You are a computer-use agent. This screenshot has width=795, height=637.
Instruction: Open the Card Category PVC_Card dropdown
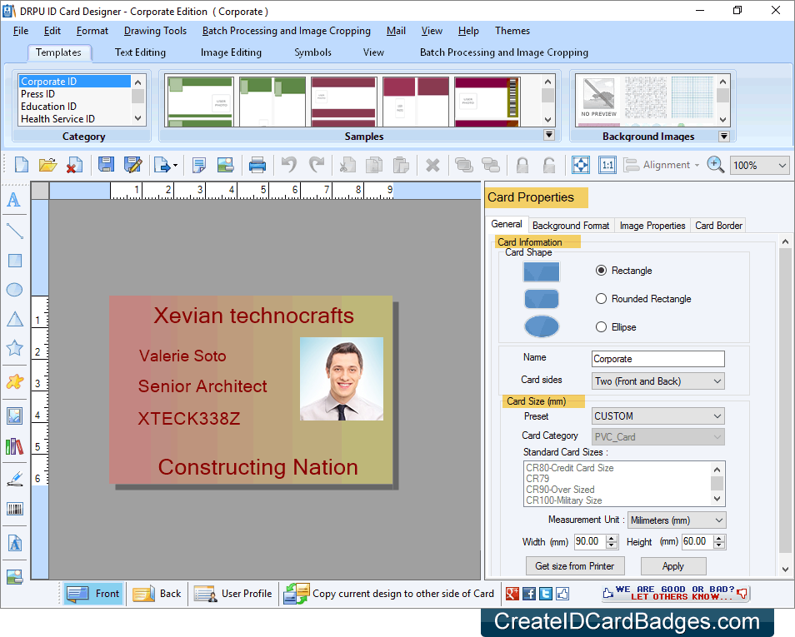658,437
